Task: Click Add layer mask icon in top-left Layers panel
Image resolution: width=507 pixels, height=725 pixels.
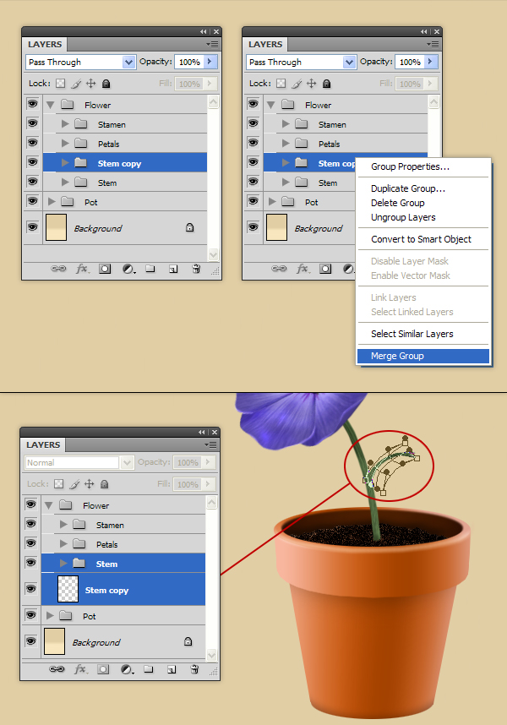Action: (105, 269)
